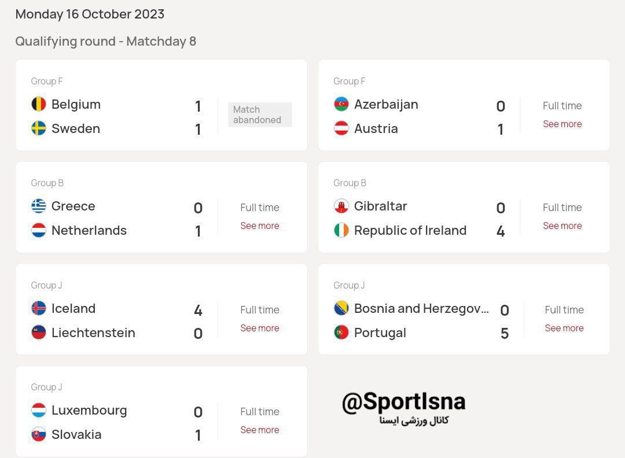Open See more for Bosnia vs Portugal
625x458 pixels.
click(564, 328)
